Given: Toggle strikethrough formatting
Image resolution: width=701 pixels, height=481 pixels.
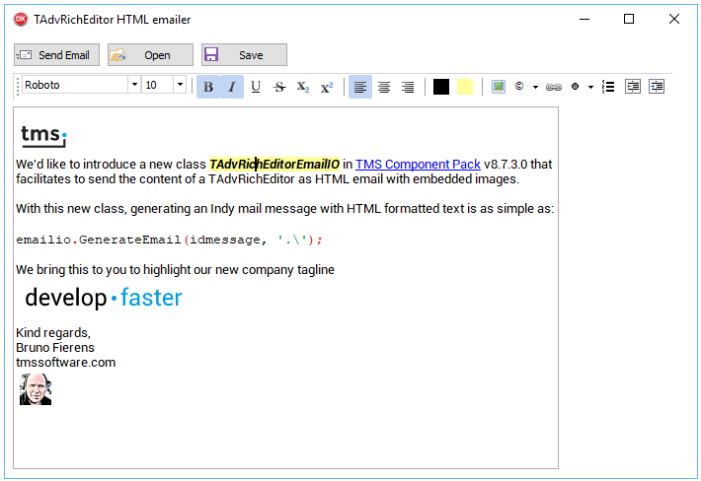Looking at the screenshot, I should click(279, 87).
